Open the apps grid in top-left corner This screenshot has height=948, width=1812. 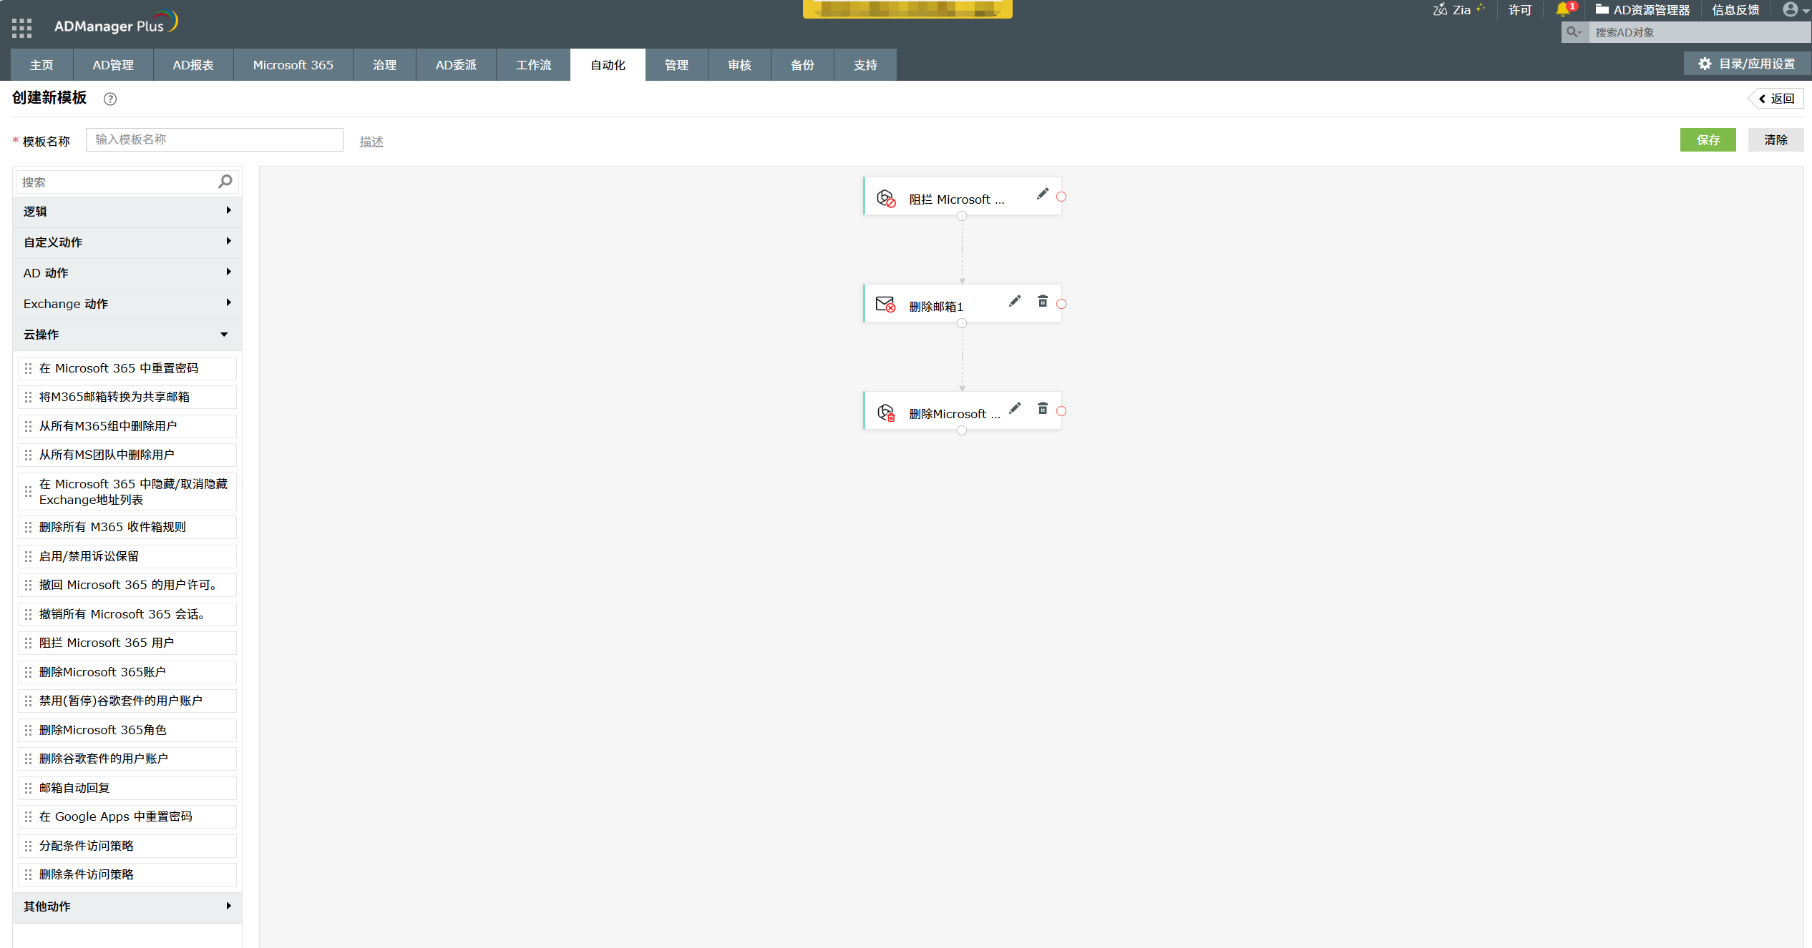(x=21, y=27)
